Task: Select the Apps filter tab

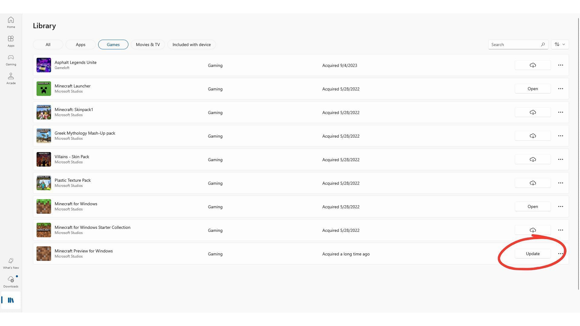Action: tap(80, 44)
